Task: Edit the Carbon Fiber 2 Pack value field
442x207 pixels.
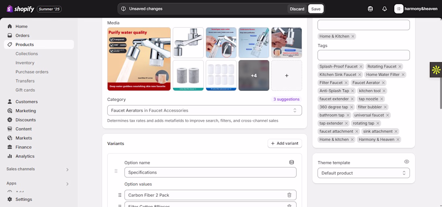Action: coord(210,195)
